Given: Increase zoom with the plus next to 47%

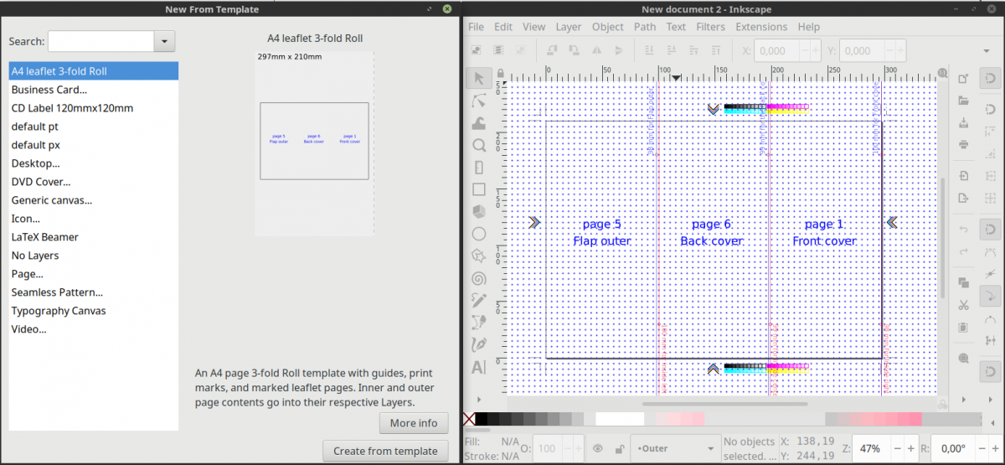Looking at the screenshot, I should coord(911,448).
